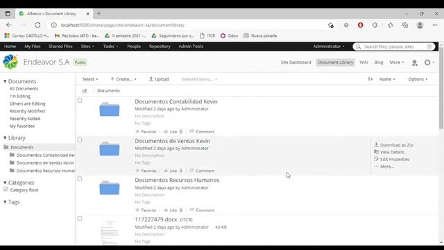Check 117227479.docx checkbox
The image size is (444, 250).
click(80, 218)
